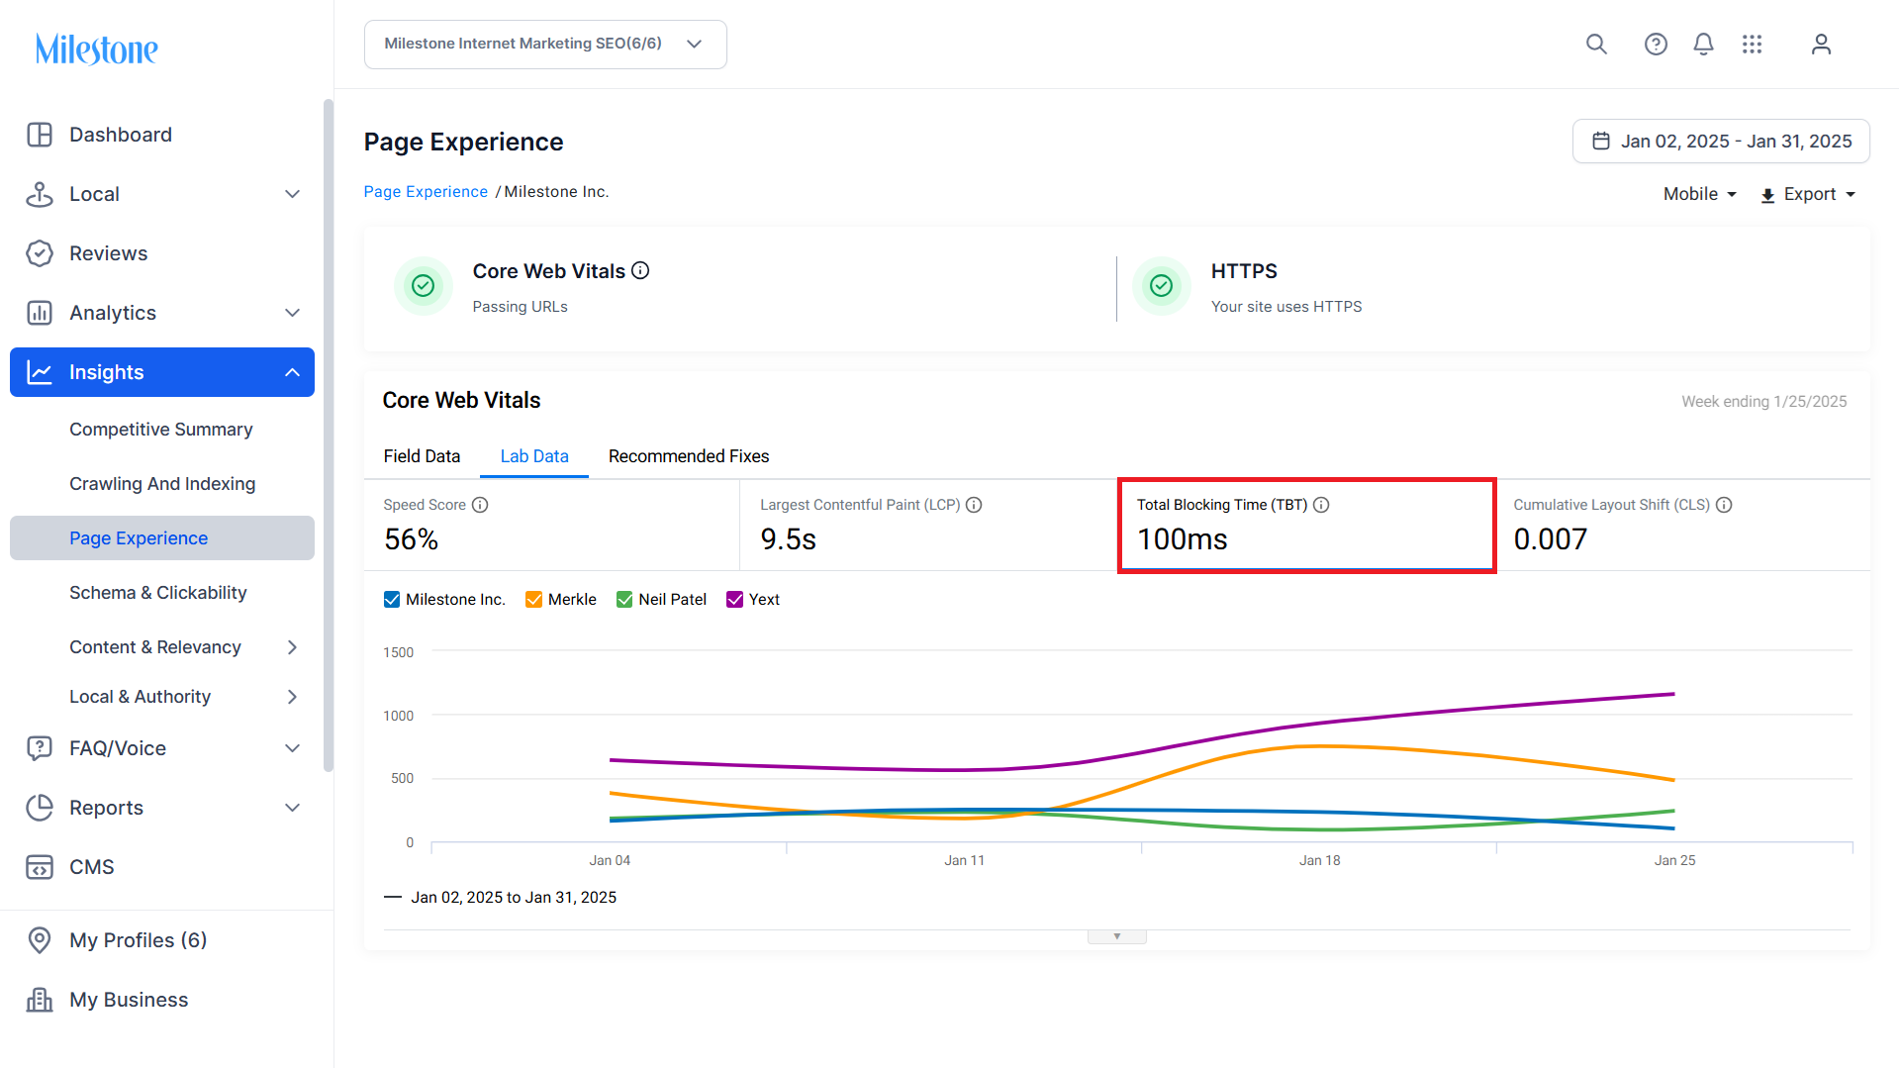Expand Content & Relevancy submenu arrow
Viewport: 1899px width, 1068px height.
(x=292, y=647)
